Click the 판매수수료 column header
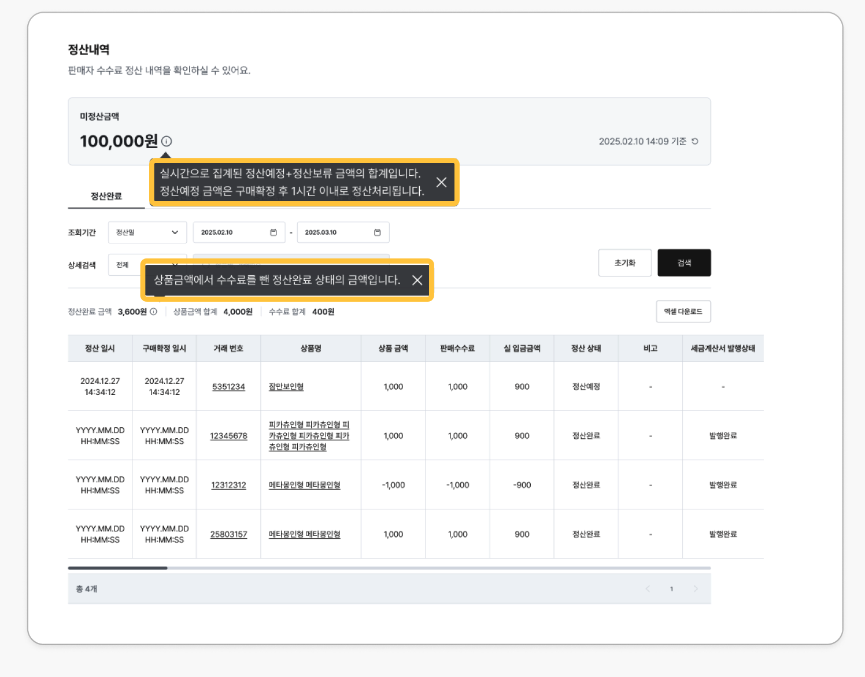 457,349
